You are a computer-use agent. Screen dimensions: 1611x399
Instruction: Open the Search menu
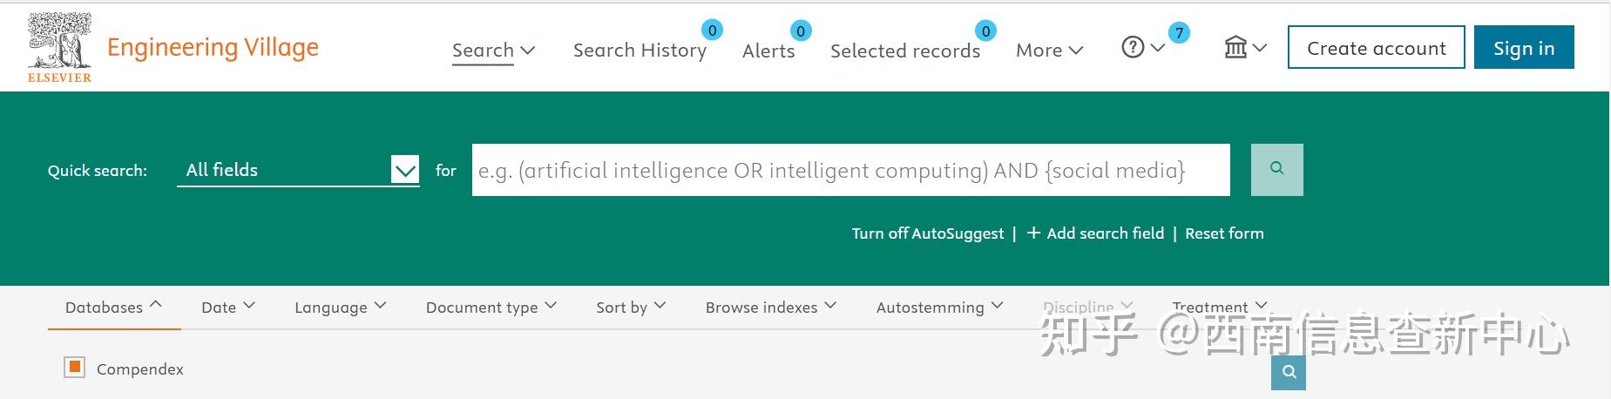[492, 51]
